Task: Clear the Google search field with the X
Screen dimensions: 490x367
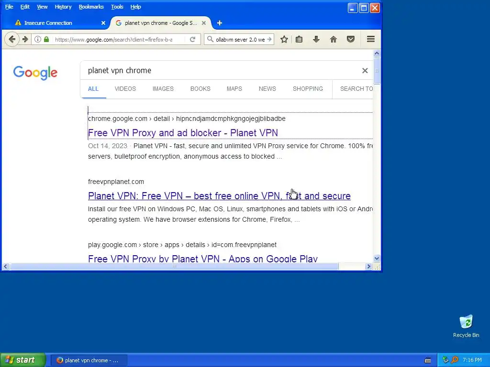Action: coord(365,71)
